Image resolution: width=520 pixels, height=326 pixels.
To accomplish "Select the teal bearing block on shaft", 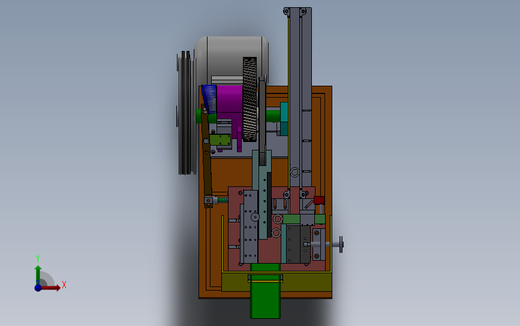I will click(284, 119).
